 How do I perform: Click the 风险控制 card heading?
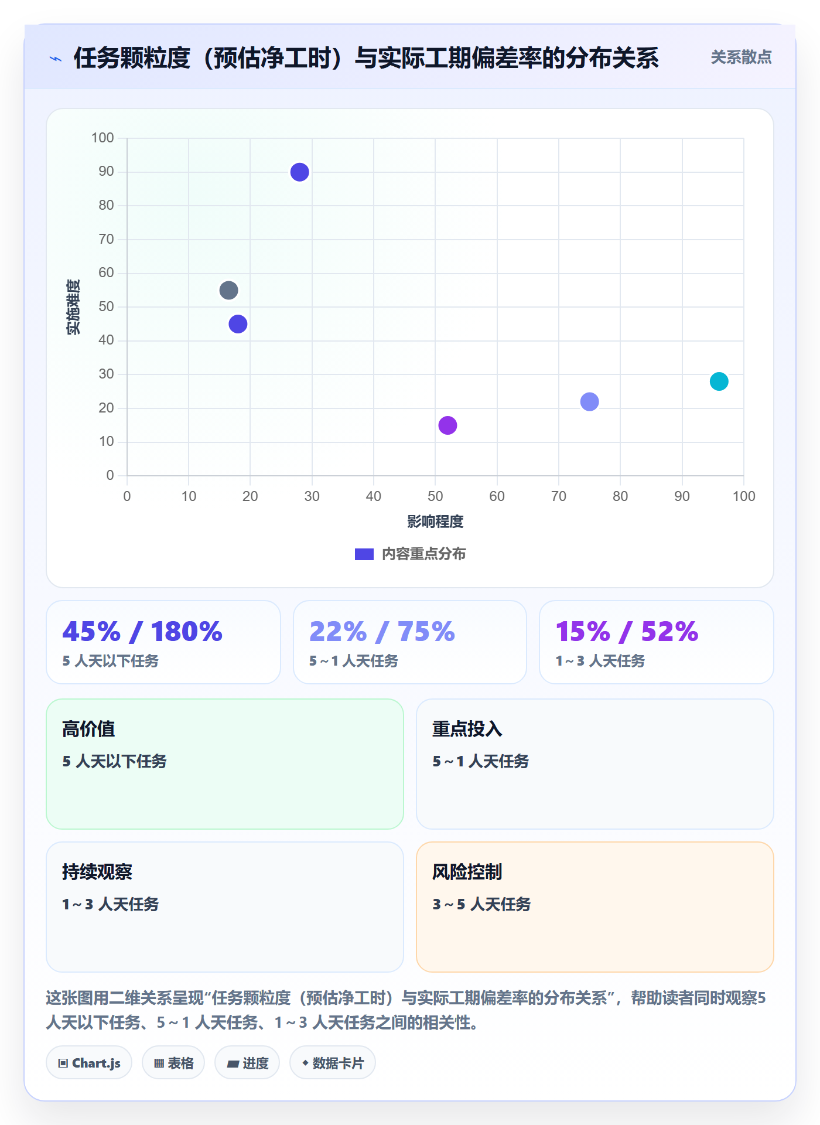(x=467, y=872)
